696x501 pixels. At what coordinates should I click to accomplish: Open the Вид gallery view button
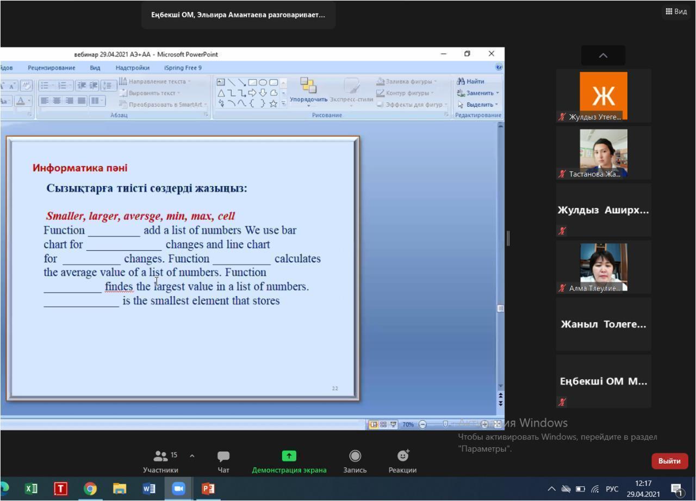675,11
